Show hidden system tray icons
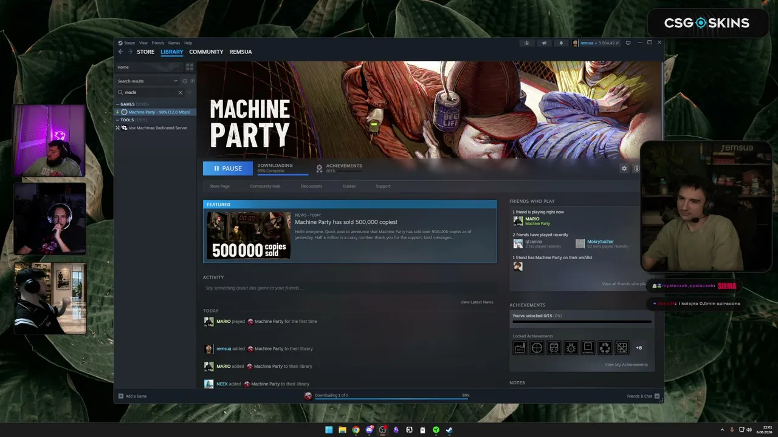The width and height of the screenshot is (778, 437). pos(722,430)
